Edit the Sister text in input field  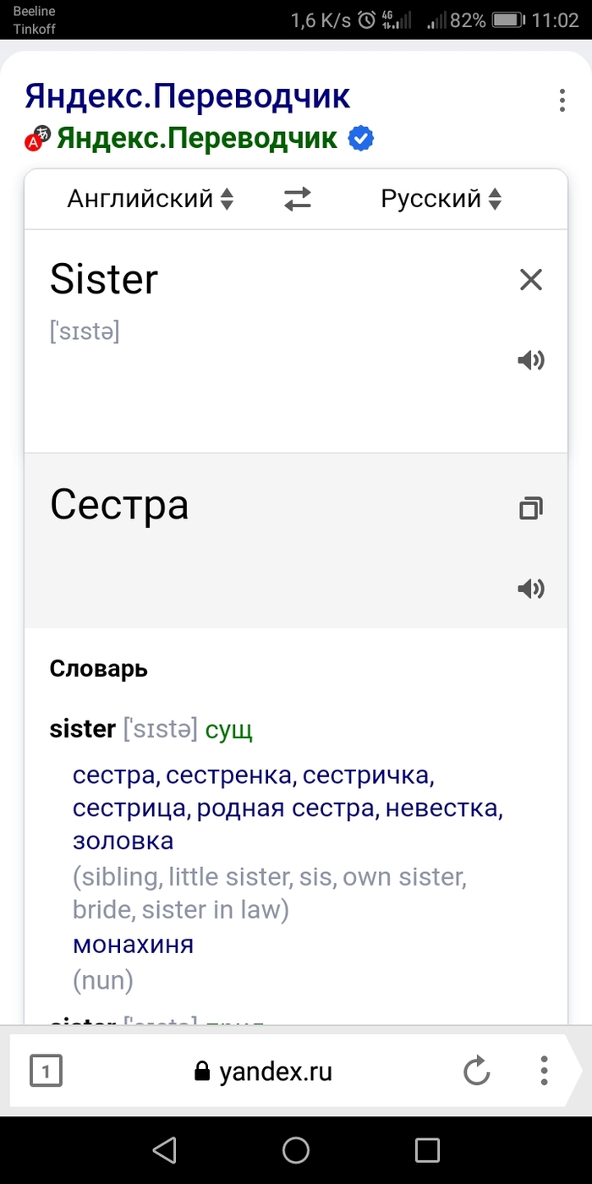point(105,280)
